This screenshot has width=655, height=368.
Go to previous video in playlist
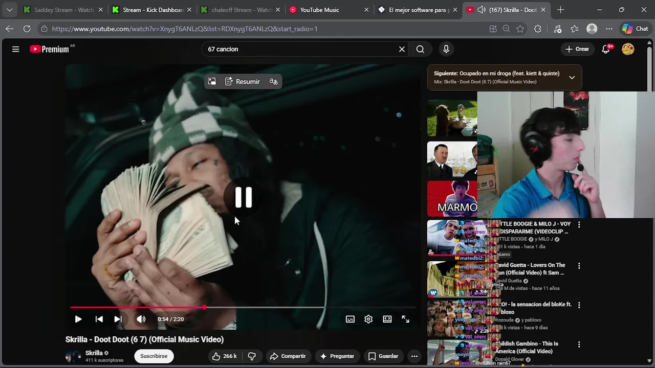coord(99,319)
